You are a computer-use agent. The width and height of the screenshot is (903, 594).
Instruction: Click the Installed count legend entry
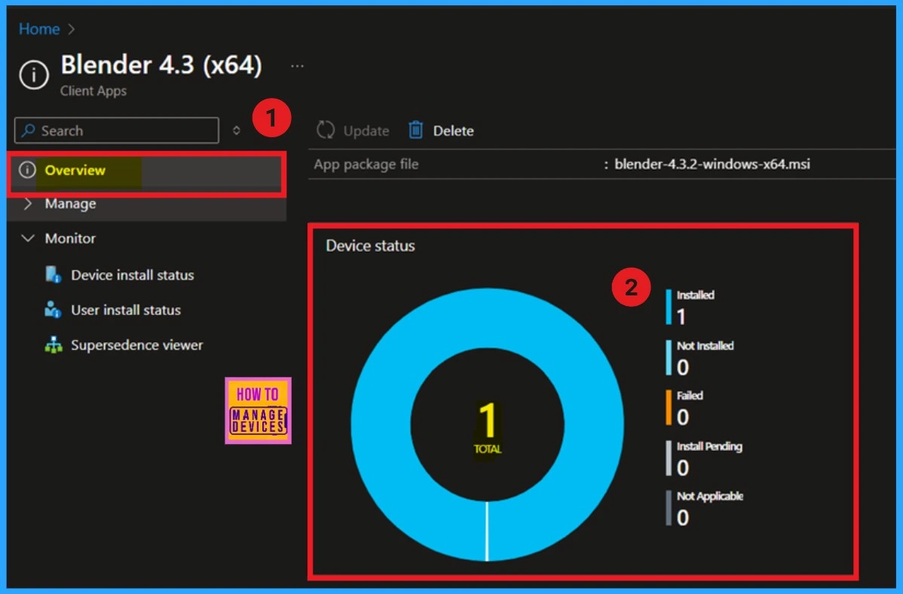[x=690, y=307]
